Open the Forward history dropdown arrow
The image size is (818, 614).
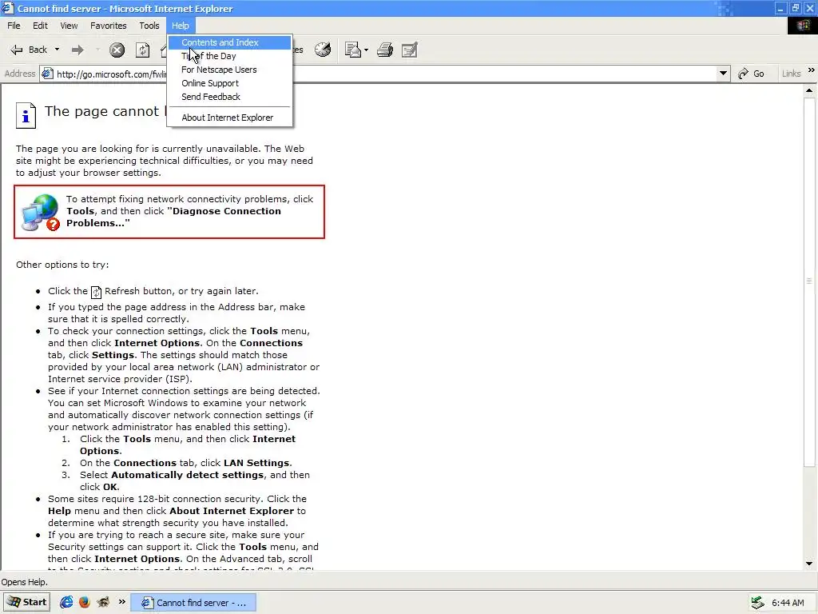[x=97, y=50]
